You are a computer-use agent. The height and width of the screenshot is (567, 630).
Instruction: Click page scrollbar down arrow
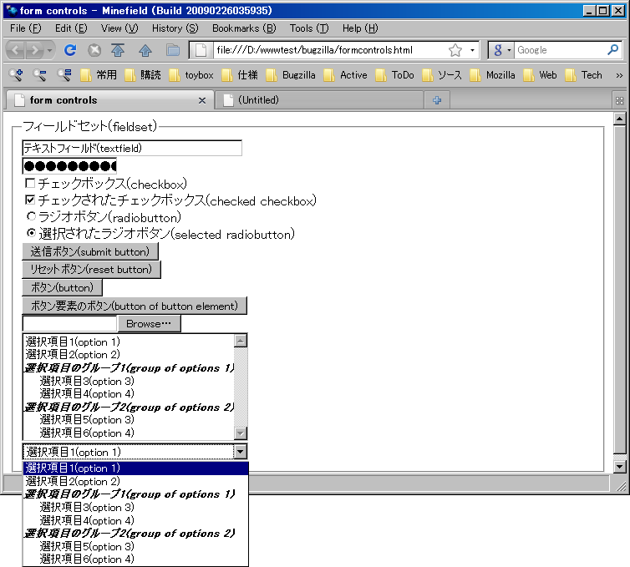pos(619,467)
